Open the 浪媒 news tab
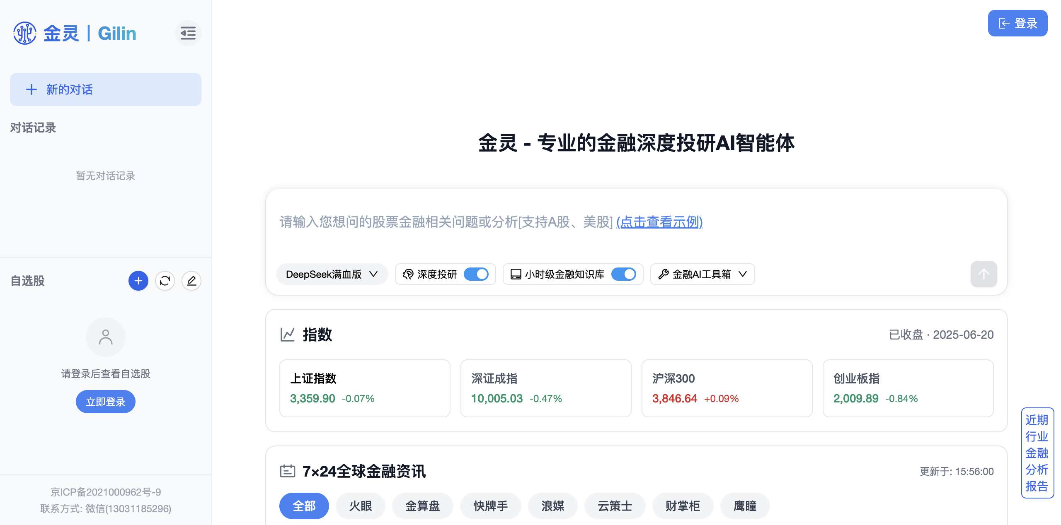This screenshot has height=525, width=1061. point(553,506)
